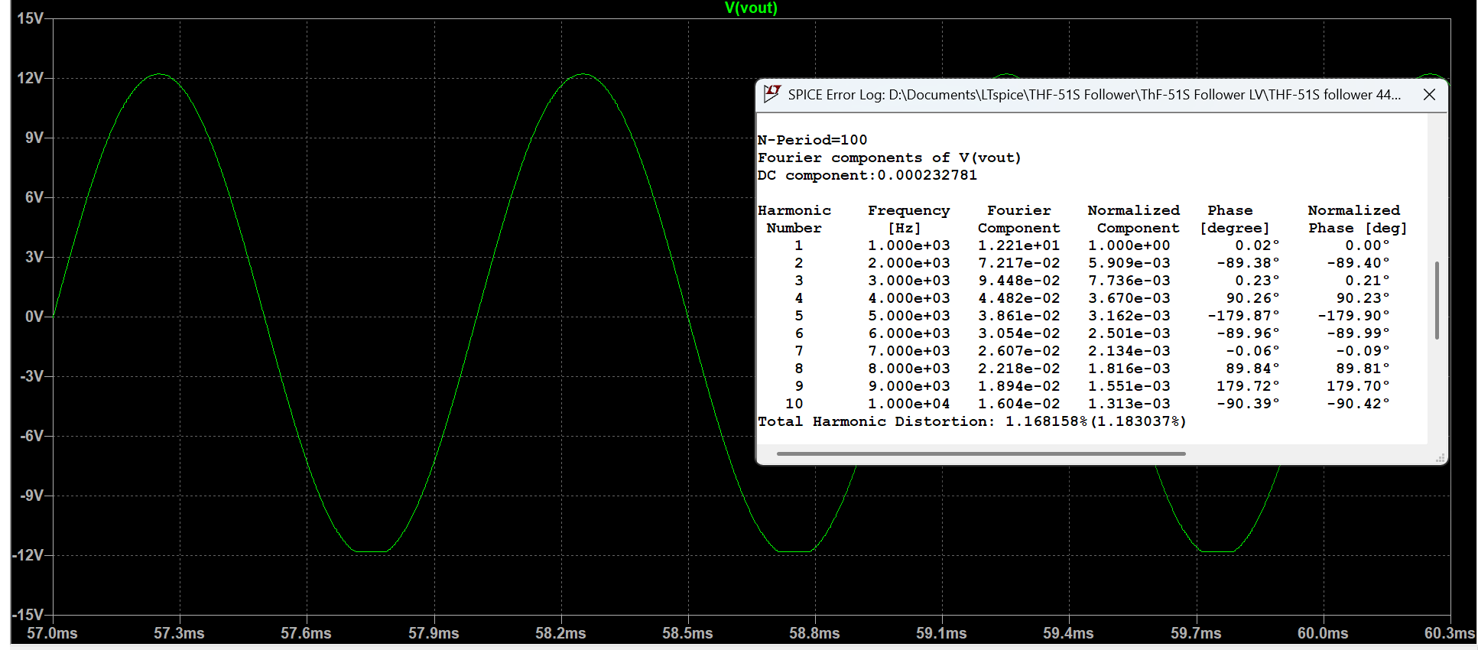The image size is (1478, 650).
Task: Click the resize grip of the log window
Action: [1440, 458]
